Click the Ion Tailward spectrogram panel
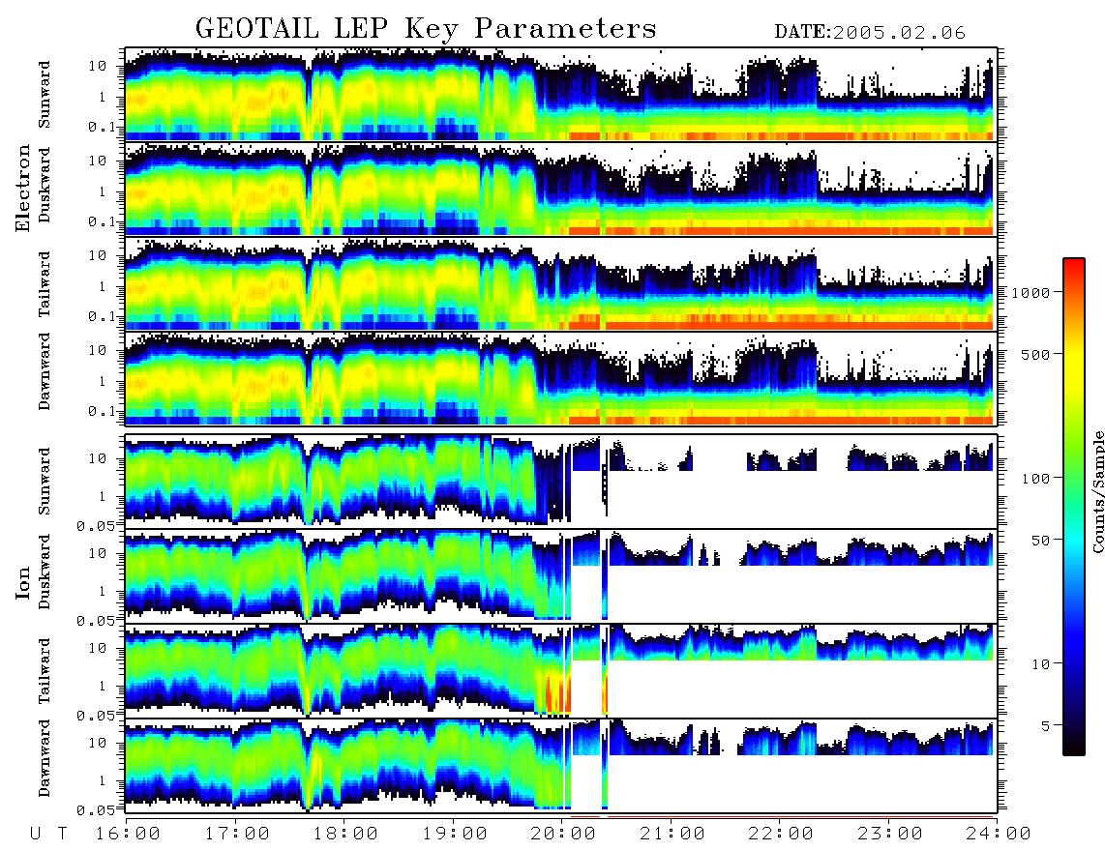Image resolution: width=1105 pixels, height=851 pixels. [561, 671]
